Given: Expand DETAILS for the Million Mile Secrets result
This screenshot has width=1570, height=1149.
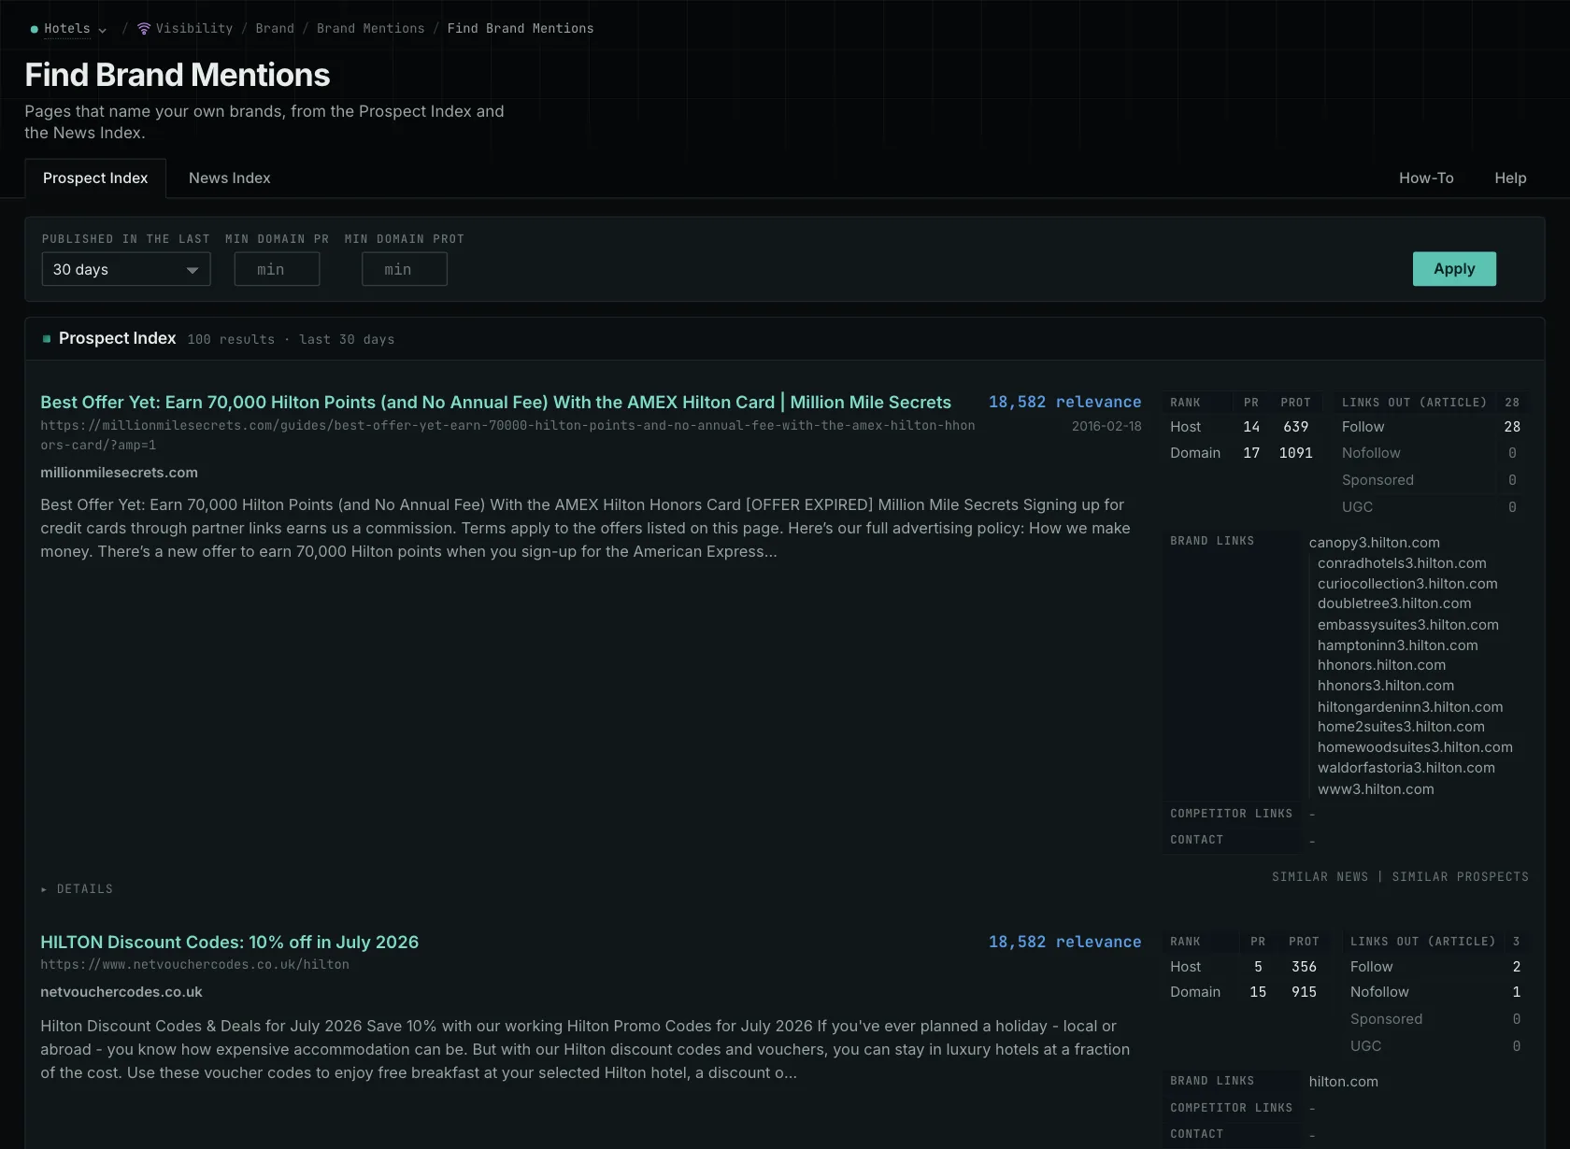Looking at the screenshot, I should click(x=77, y=889).
